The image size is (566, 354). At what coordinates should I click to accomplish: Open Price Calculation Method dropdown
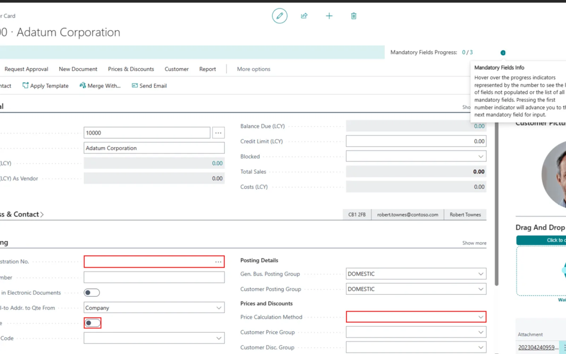tap(481, 317)
